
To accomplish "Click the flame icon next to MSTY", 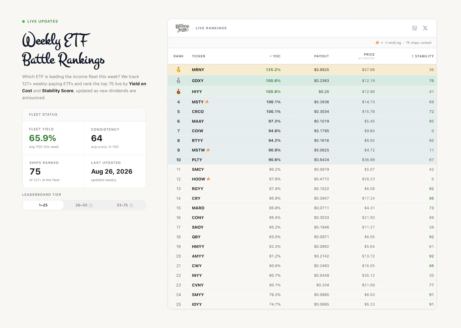I will (x=207, y=102).
